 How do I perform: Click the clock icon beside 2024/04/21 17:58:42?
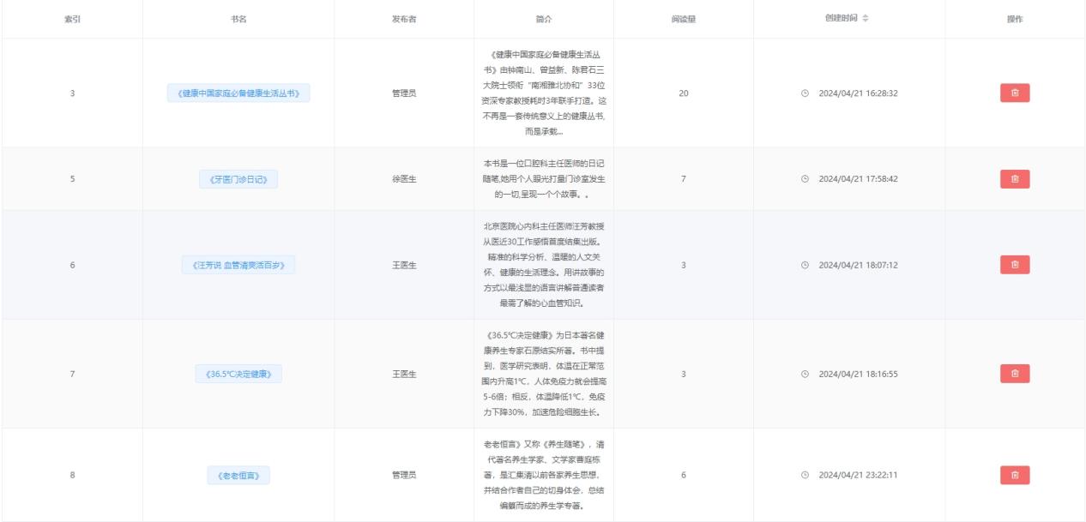(x=805, y=179)
